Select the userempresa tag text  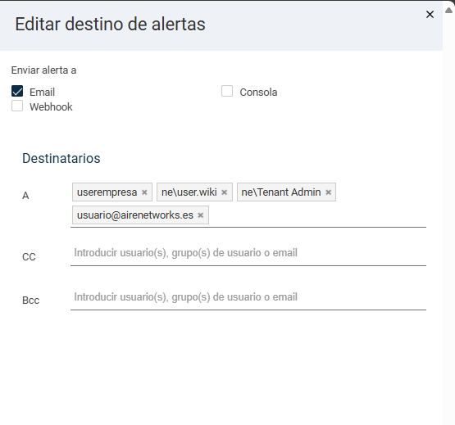point(107,192)
